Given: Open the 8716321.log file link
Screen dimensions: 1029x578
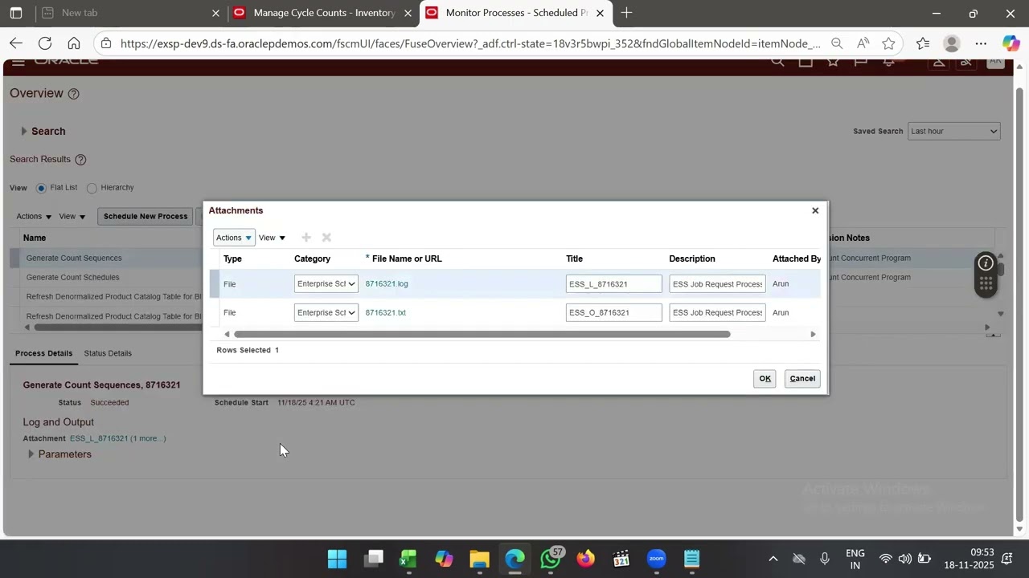Looking at the screenshot, I should pos(387,284).
